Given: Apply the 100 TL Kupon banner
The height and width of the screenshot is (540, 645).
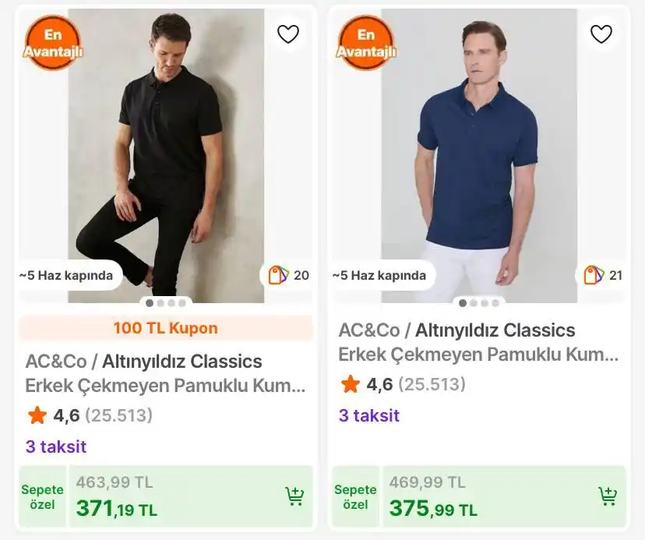Looking at the screenshot, I should coord(166,328).
